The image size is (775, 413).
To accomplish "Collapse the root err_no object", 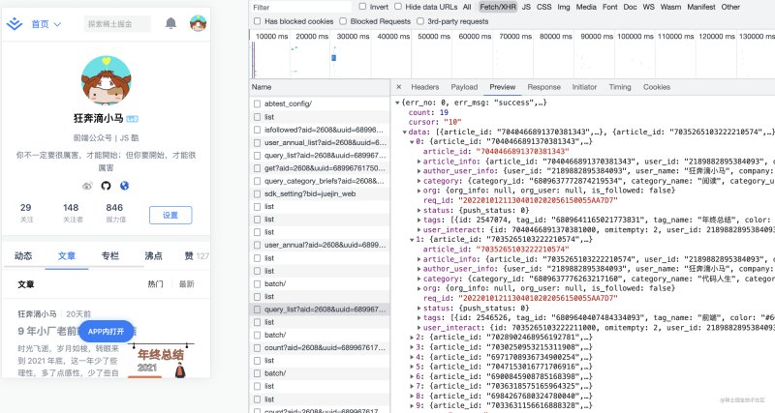I will (397, 103).
